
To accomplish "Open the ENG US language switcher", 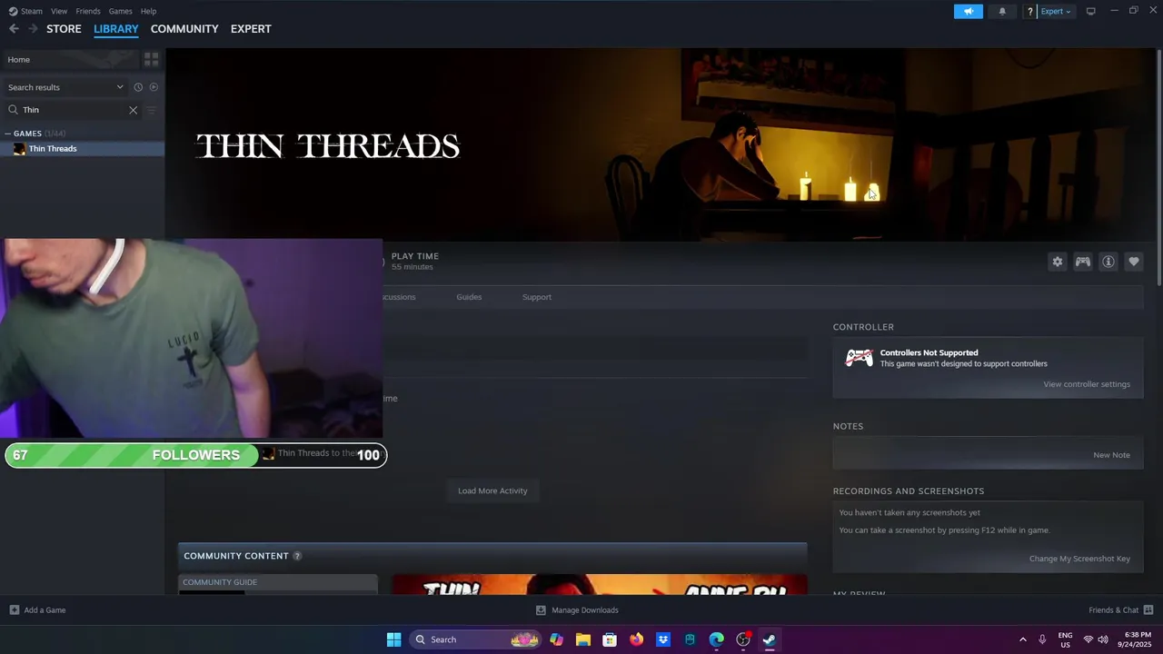I will 1065,639.
